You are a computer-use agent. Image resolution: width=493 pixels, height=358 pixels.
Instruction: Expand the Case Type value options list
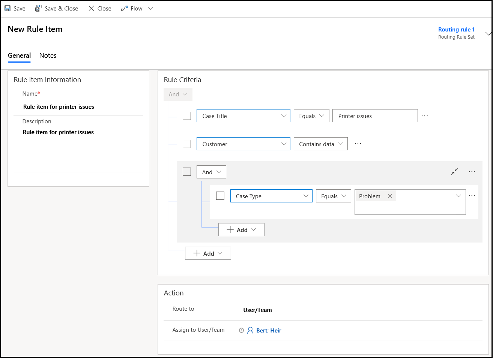458,196
